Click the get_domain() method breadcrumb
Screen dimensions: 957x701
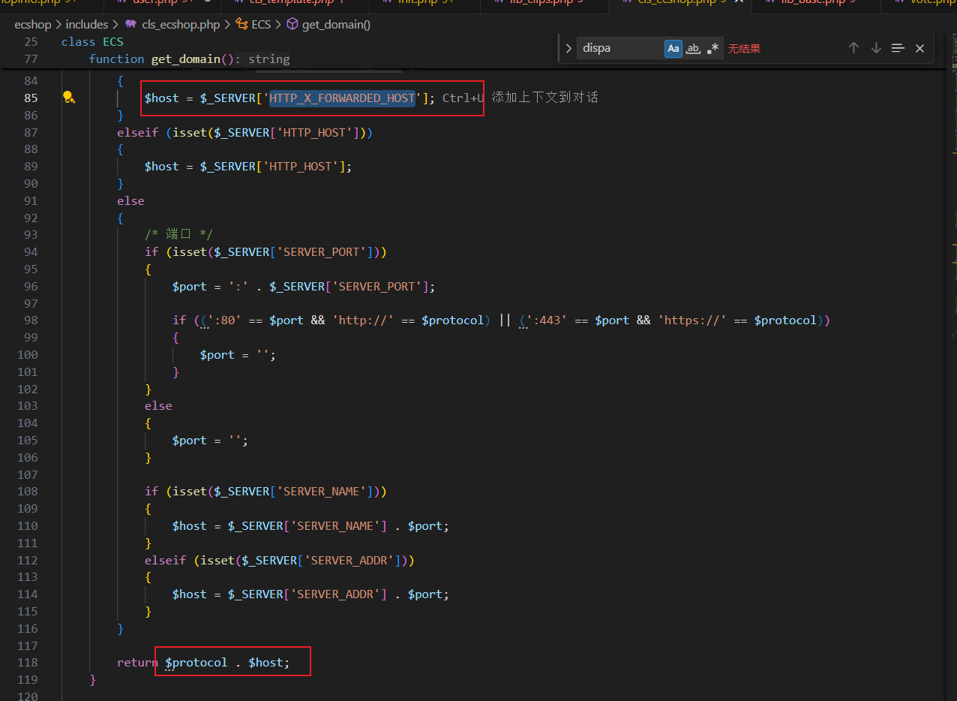coord(335,25)
